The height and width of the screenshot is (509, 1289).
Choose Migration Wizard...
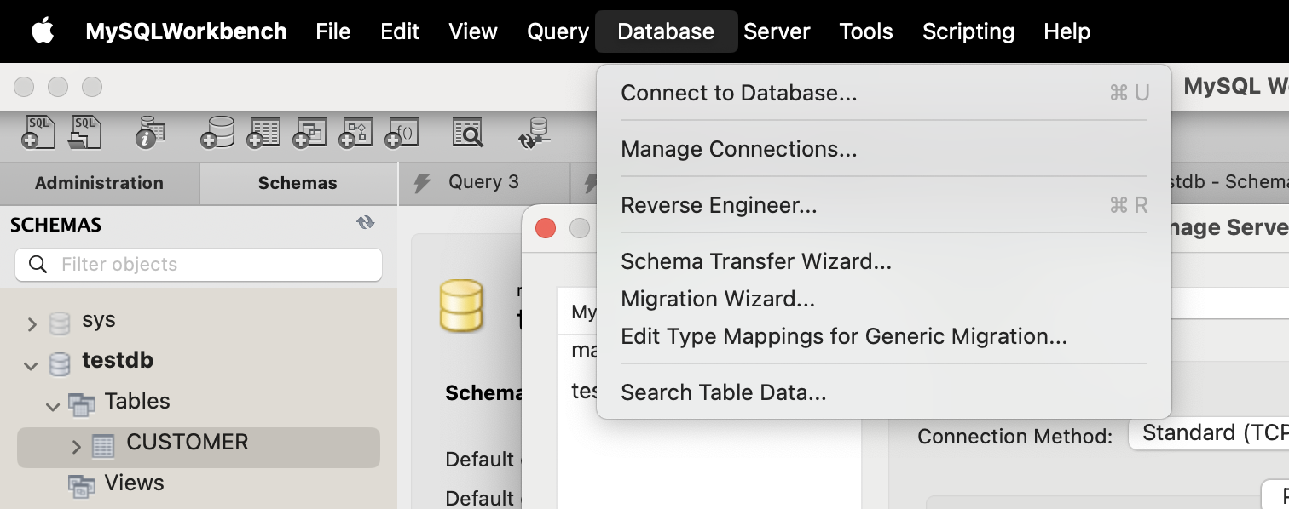(x=884, y=299)
